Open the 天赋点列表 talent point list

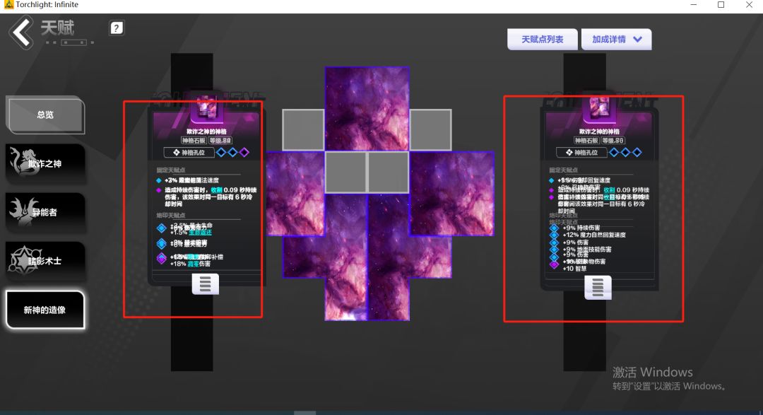click(x=542, y=40)
